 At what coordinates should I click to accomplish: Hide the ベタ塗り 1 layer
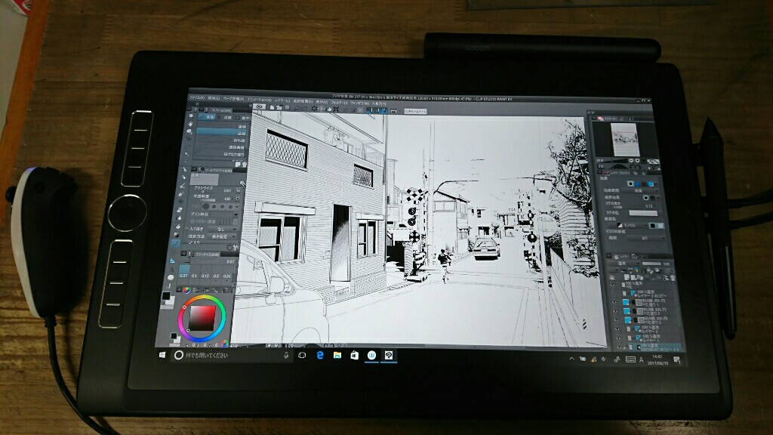pos(614,302)
